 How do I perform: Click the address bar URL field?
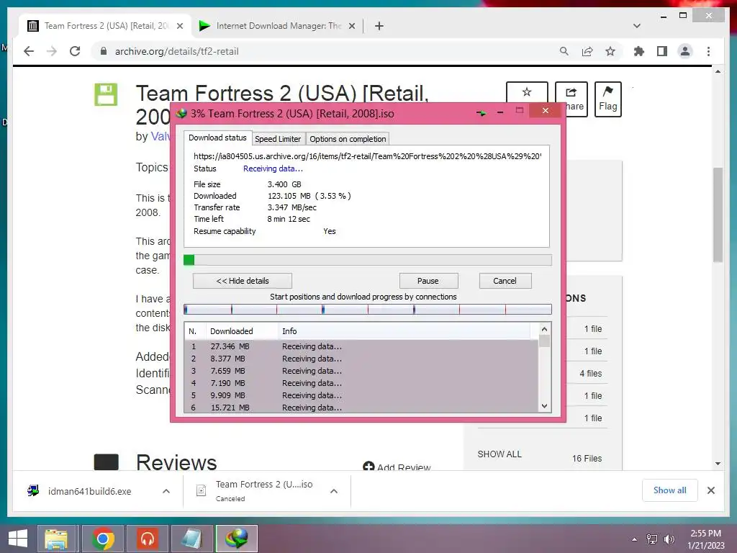click(325, 51)
